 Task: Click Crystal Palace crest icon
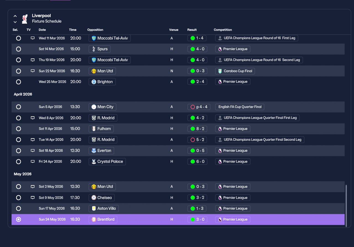(94, 161)
